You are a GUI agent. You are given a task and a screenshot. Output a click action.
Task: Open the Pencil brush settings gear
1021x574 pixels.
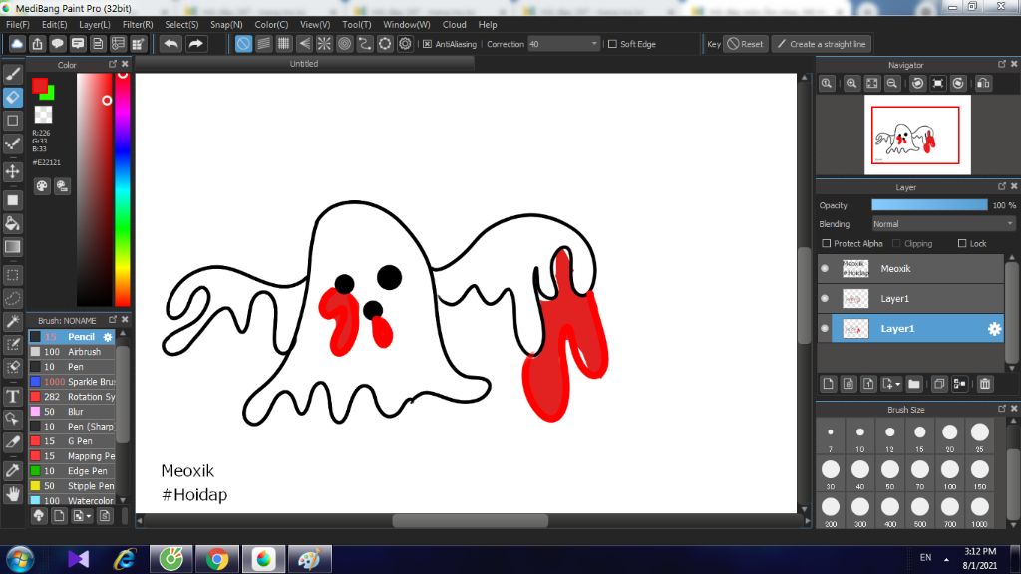pos(108,337)
